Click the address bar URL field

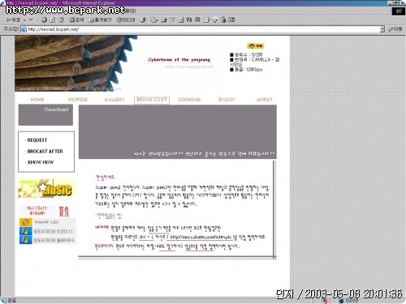201,29
